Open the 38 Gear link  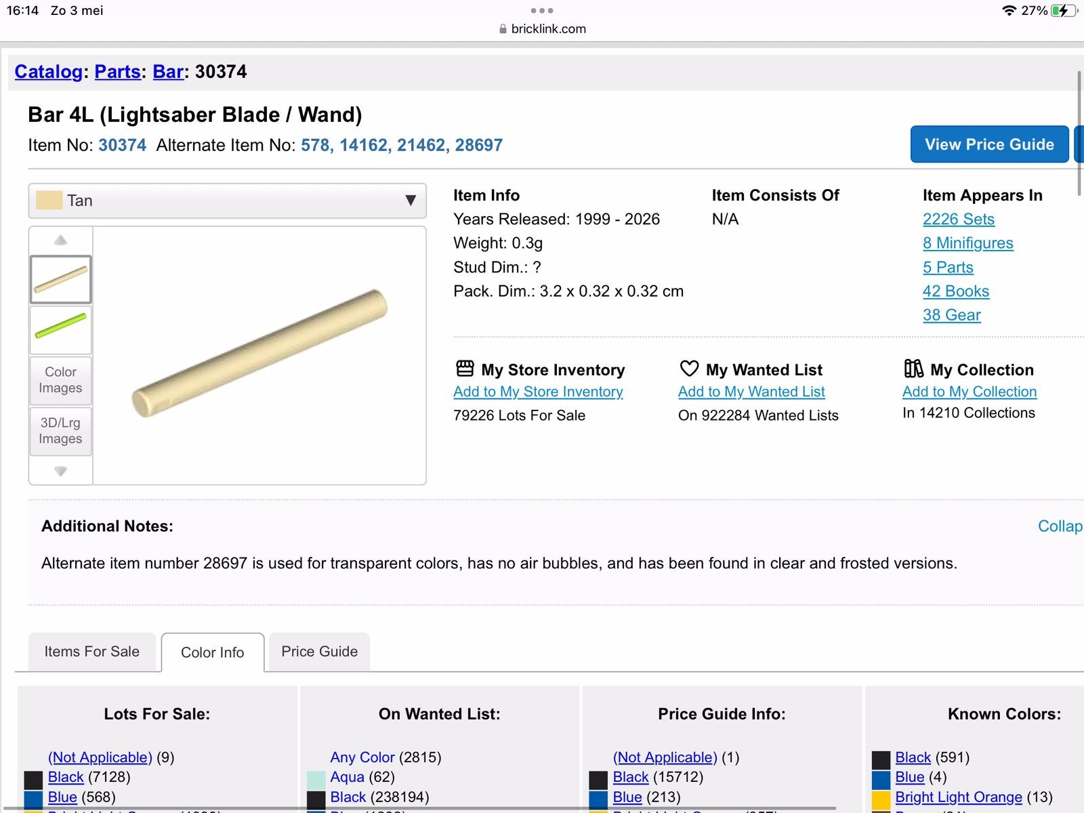point(952,314)
